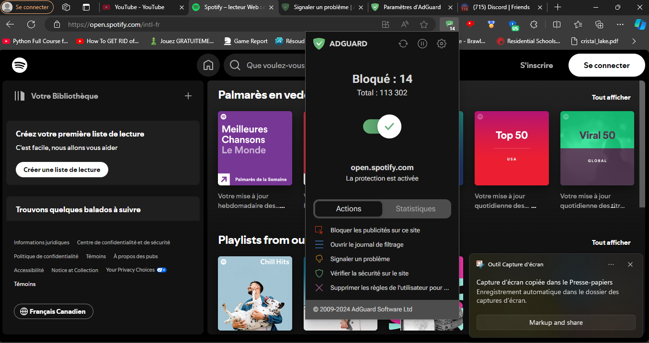
Task: Open AdGuard settings gear icon
Action: click(x=442, y=44)
